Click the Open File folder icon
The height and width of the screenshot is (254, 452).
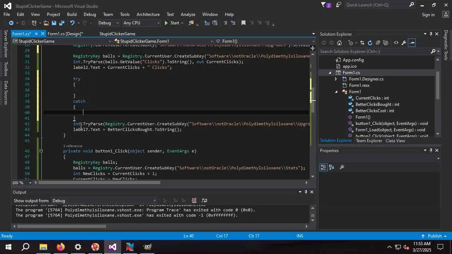pyautogui.click(x=46, y=23)
